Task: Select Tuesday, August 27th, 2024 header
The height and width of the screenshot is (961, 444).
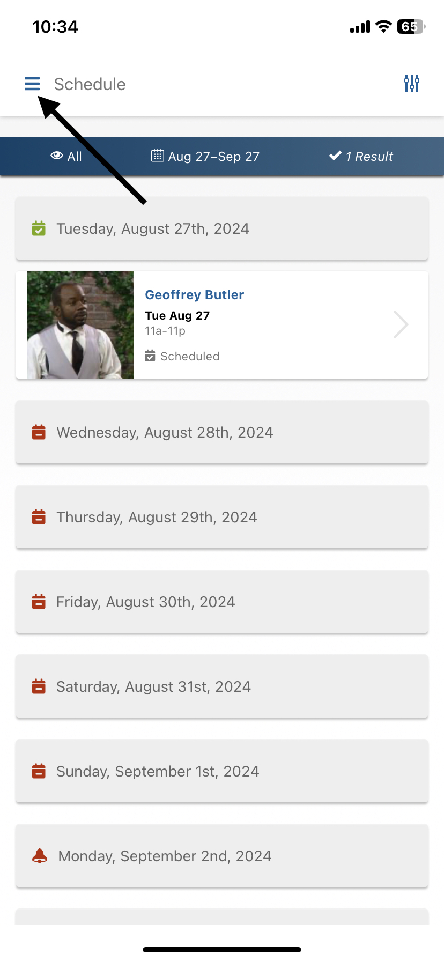Action: tap(222, 228)
